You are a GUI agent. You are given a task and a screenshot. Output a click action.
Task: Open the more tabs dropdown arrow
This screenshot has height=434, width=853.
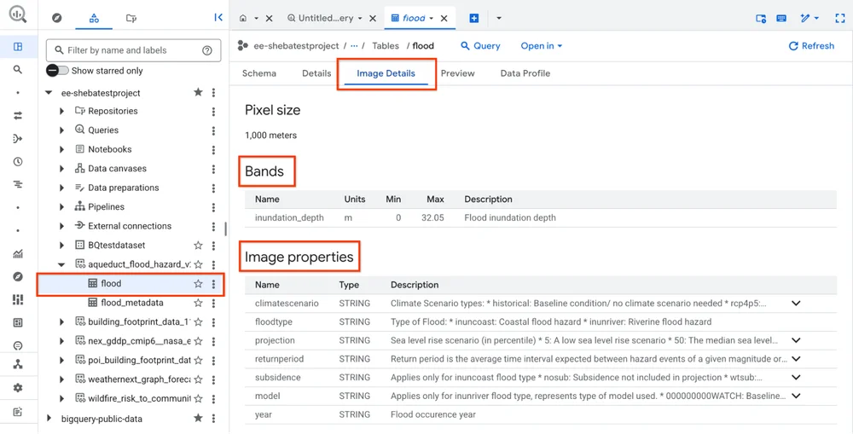point(499,18)
